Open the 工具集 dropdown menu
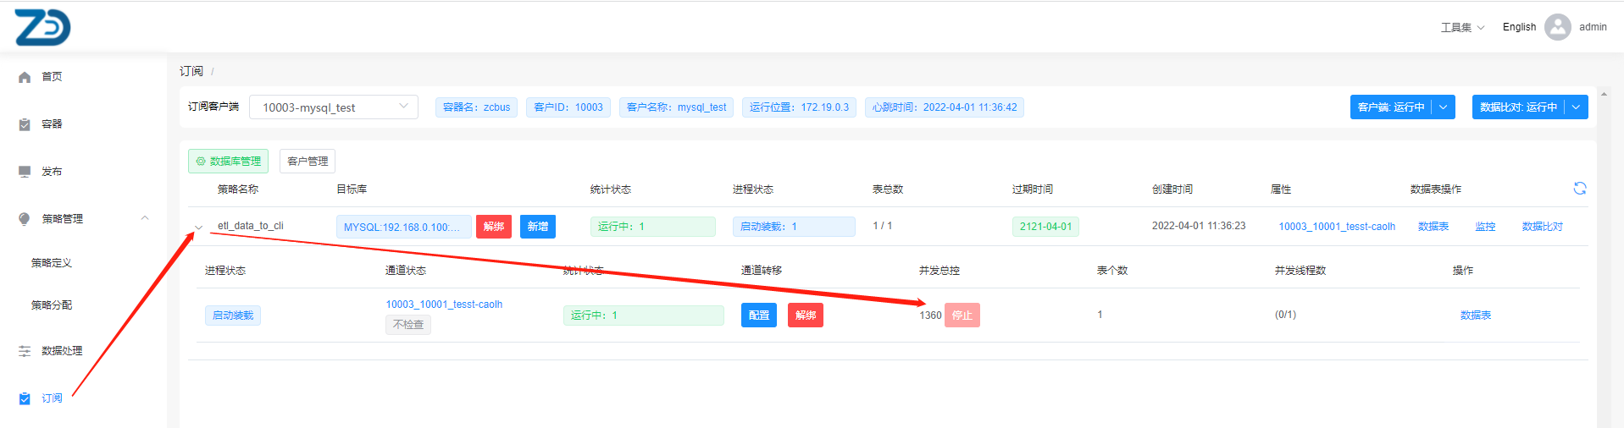The image size is (1624, 428). click(1462, 27)
